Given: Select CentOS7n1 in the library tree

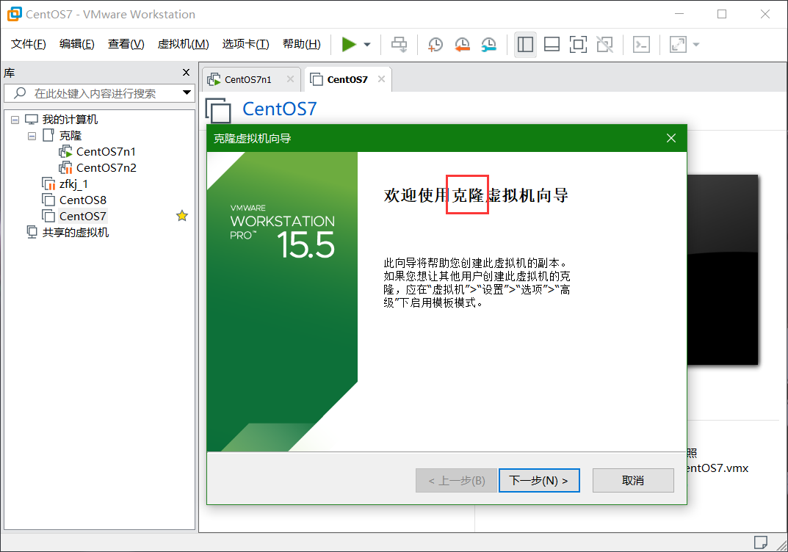Looking at the screenshot, I should tap(106, 152).
